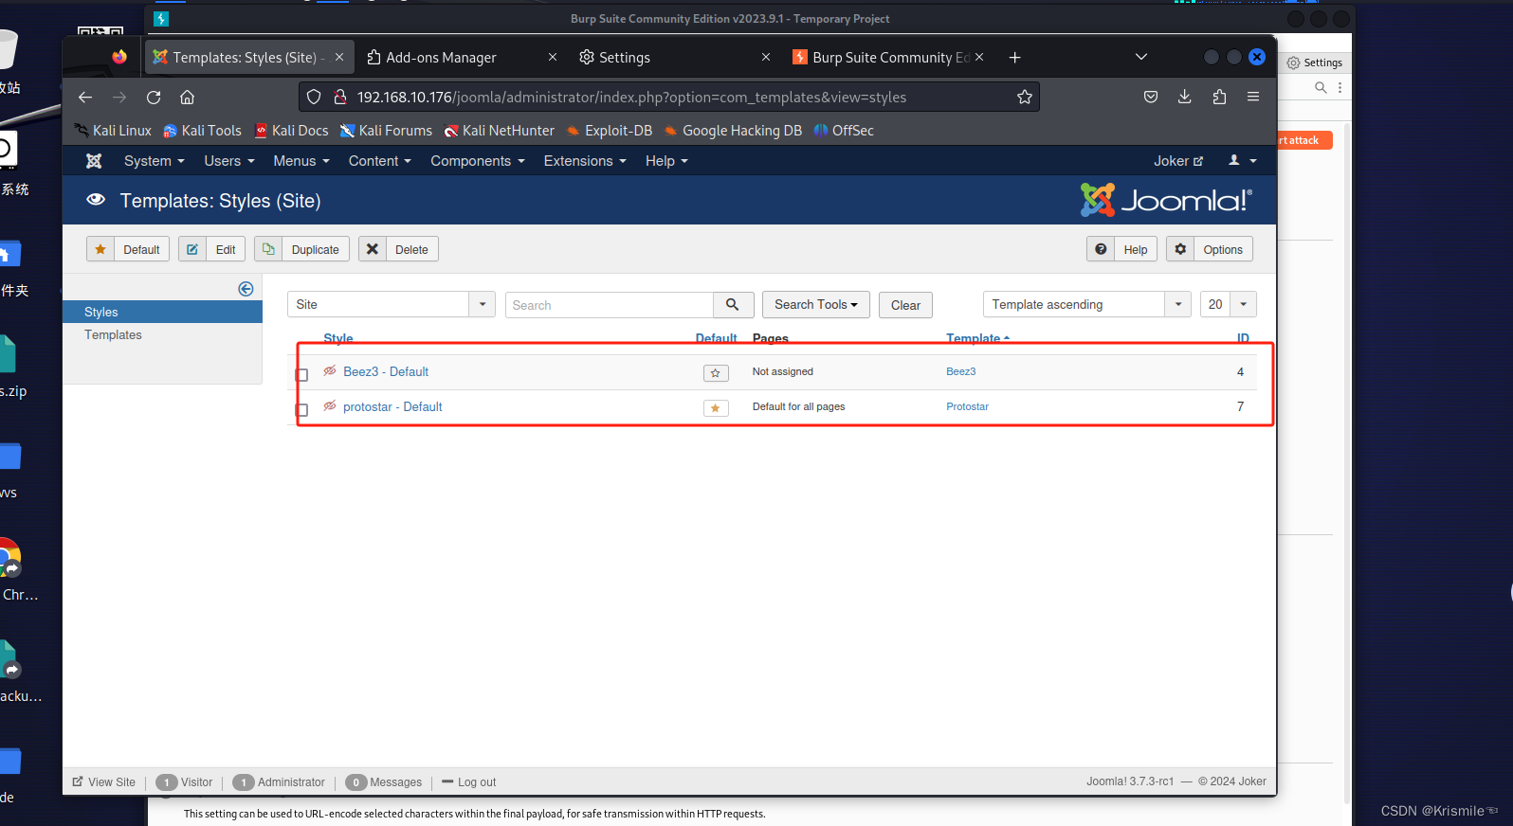Select Styles in the sidebar

point(162,312)
